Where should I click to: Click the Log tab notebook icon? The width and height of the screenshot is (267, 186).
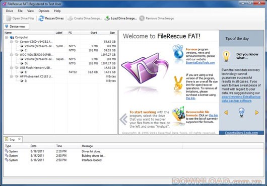pyautogui.click(x=7, y=139)
